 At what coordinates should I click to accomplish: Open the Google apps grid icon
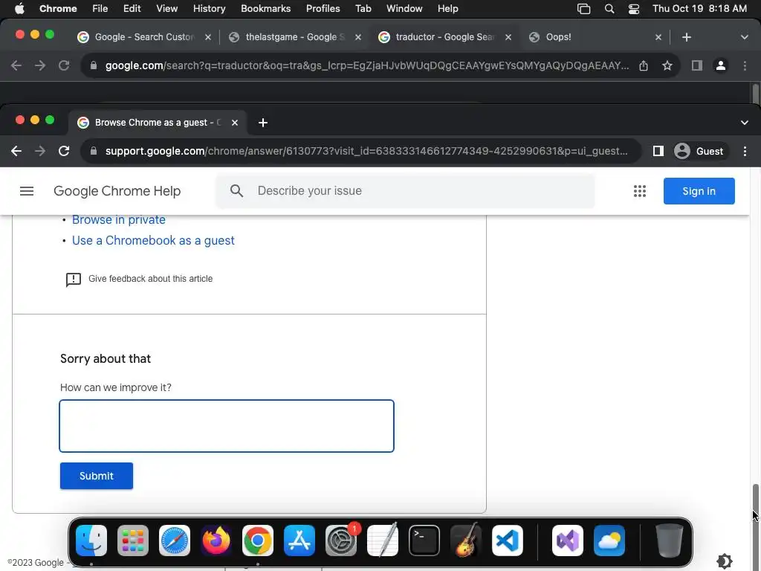(640, 191)
